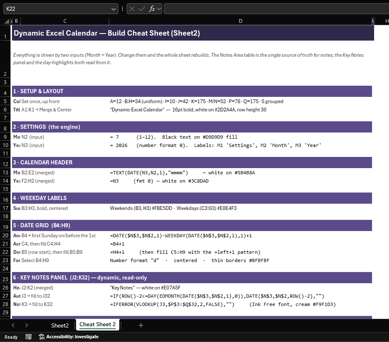
Task: Click the '2 · SETTINGS (the engine)' section header
Action: click(x=192, y=127)
